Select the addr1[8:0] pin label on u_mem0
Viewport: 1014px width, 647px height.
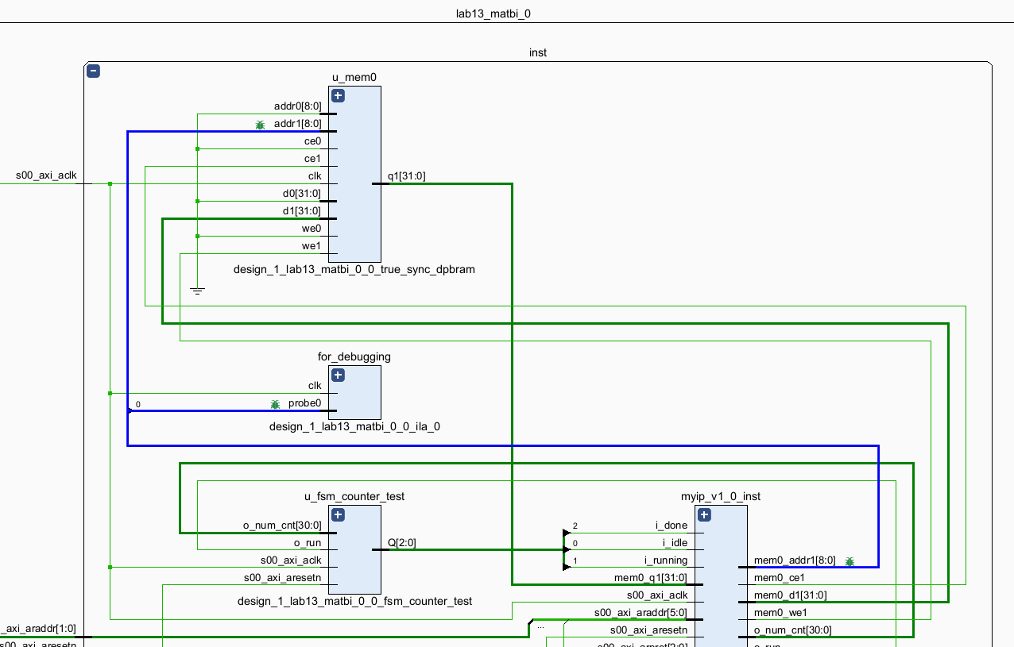(297, 124)
